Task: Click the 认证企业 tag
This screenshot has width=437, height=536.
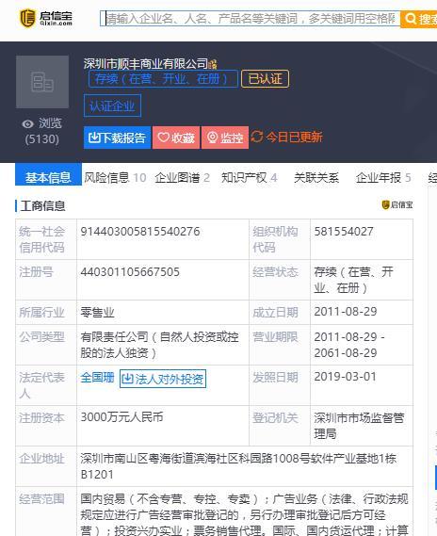Action: pos(112,106)
